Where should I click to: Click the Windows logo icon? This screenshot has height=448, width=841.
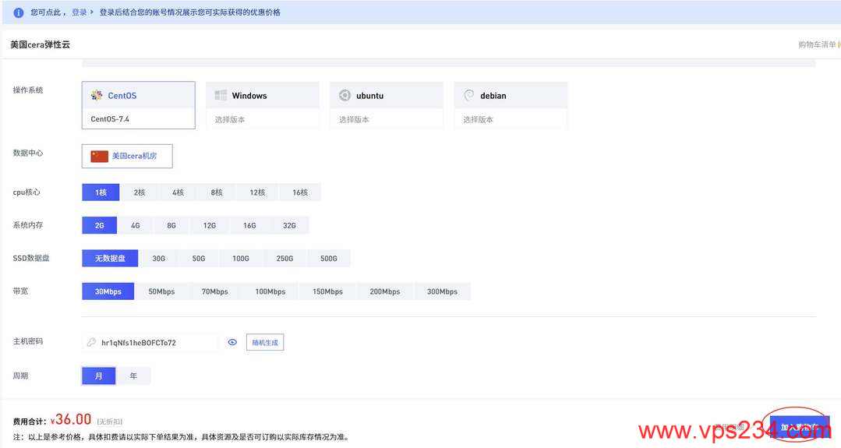221,95
